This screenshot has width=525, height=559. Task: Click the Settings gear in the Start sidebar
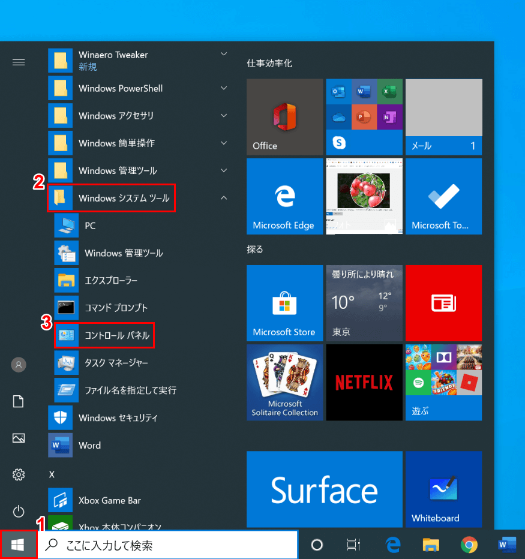pos(19,474)
